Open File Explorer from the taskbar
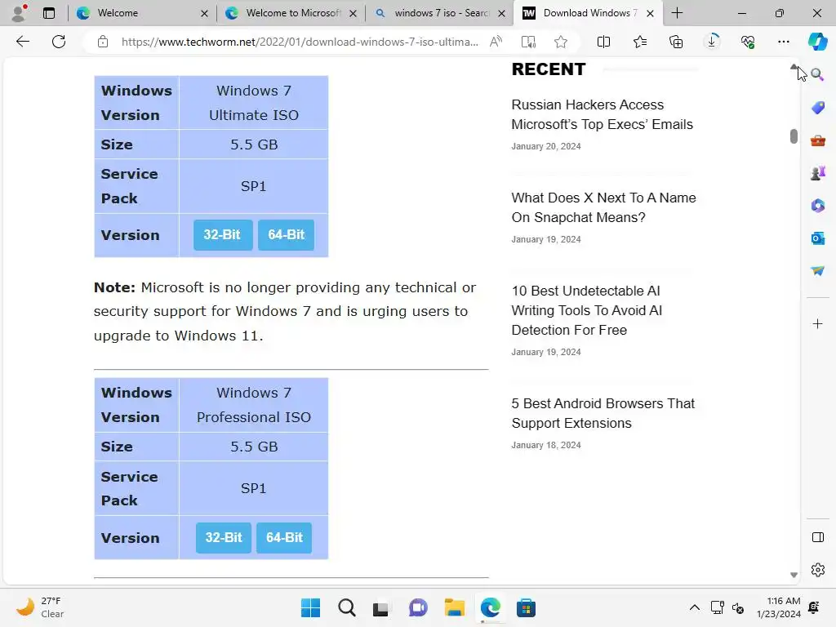Viewport: 836px width, 627px height. [454, 607]
